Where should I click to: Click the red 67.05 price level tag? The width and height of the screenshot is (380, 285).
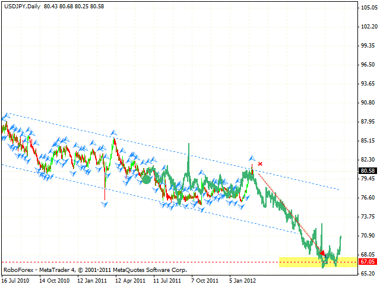[366, 262]
